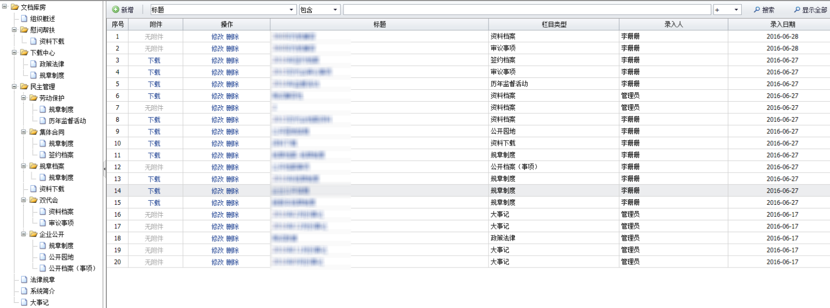
Task: Collapse the 民主管理 tree node
Action: tap(15, 87)
